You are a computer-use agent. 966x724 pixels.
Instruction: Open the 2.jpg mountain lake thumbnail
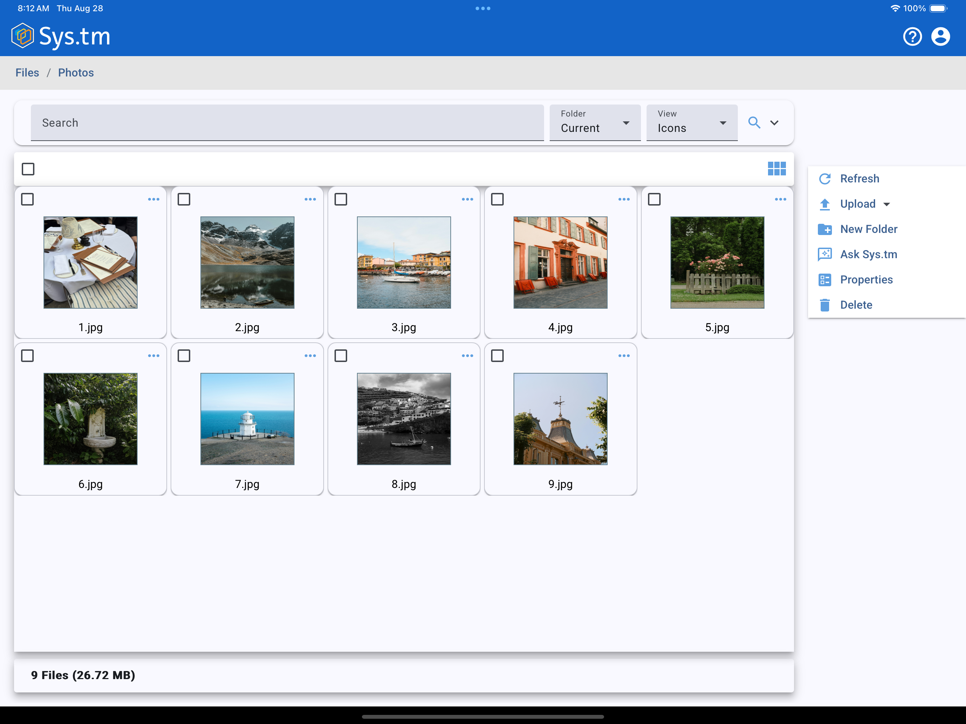[247, 262]
